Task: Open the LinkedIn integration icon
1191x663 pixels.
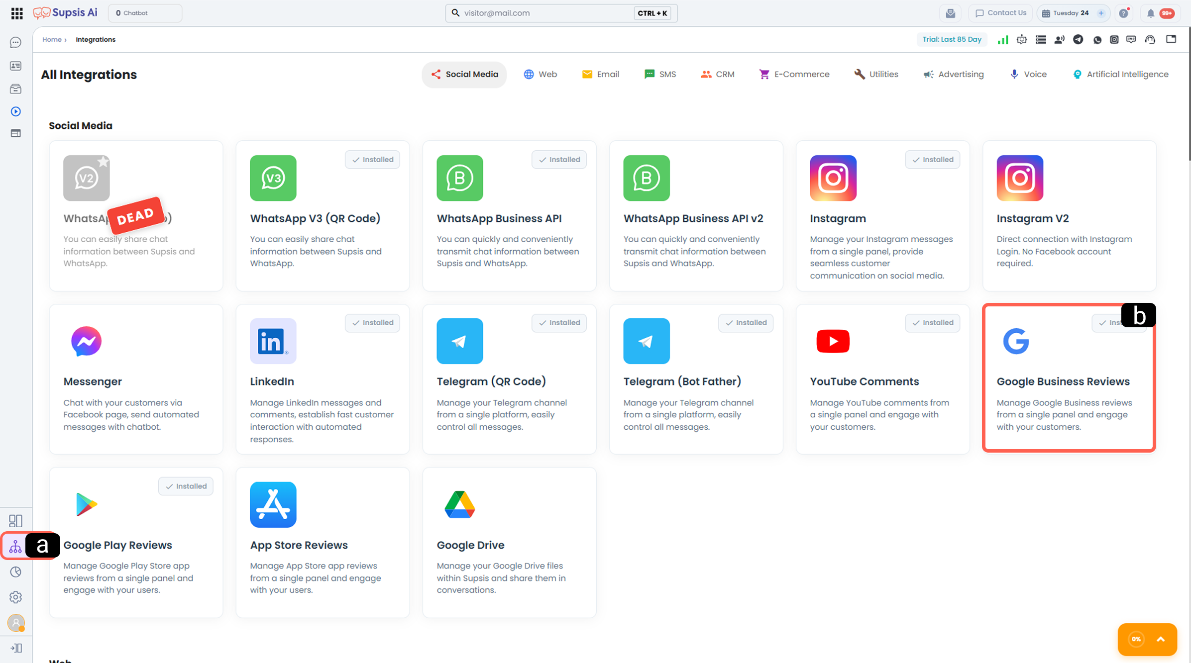Action: [x=273, y=341]
